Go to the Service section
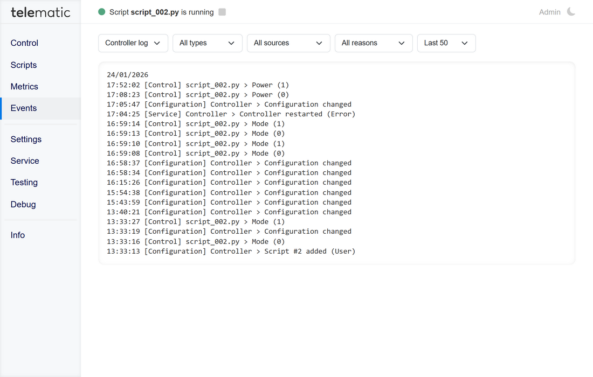This screenshot has height=377, width=593. [25, 161]
